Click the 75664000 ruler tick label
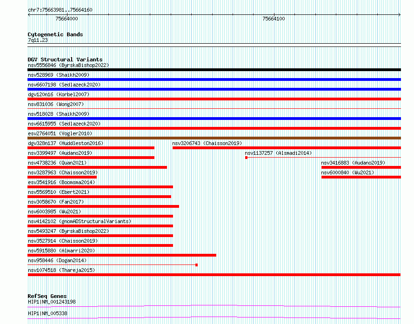The image size is (414, 324). click(67, 19)
